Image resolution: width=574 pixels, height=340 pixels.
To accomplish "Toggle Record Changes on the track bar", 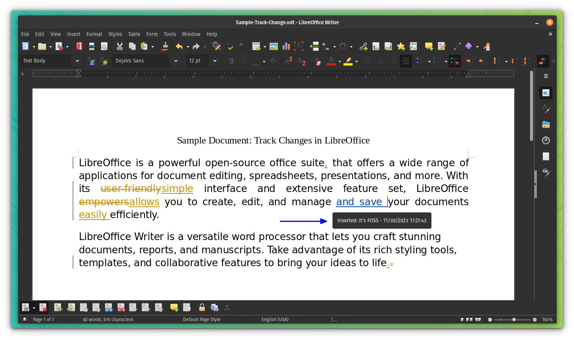I will 43,307.
